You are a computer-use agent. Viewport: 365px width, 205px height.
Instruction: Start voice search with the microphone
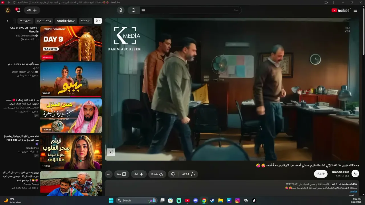tap(121, 10)
